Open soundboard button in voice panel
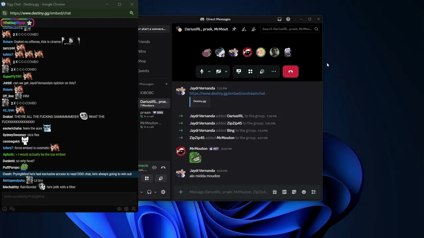 [161, 178]
